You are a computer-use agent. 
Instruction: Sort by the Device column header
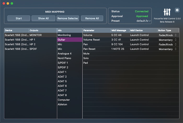tap(16, 30)
